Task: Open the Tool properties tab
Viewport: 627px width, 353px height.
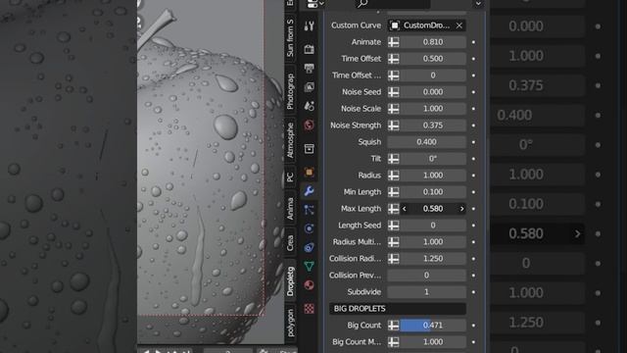Action: 309,26
